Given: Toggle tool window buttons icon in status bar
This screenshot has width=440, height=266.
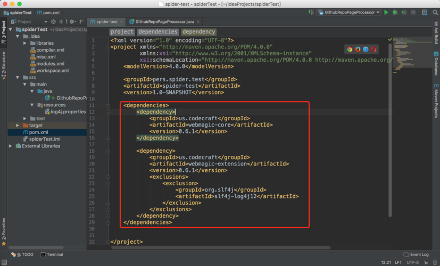Looking at the screenshot, I should [x=4, y=262].
